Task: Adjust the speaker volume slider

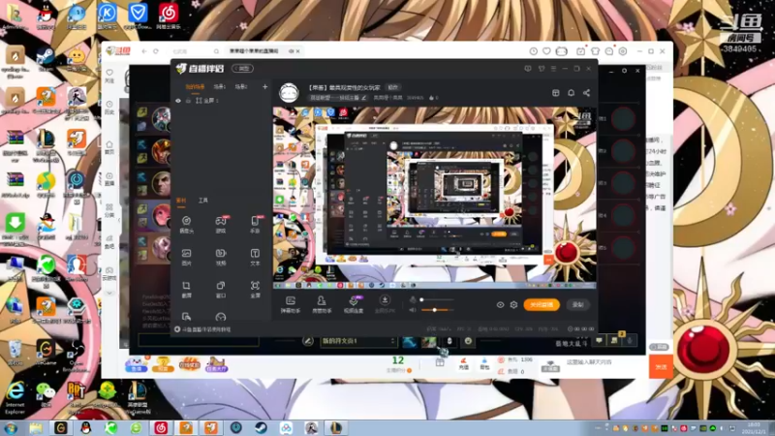Action: pos(437,310)
